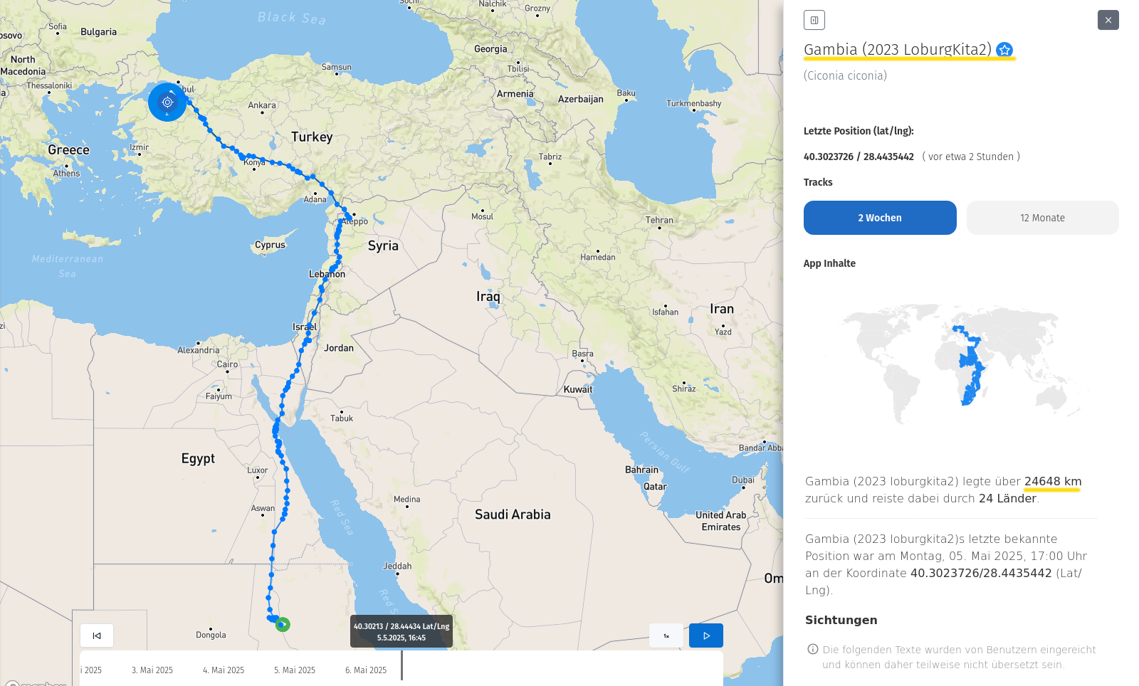
Task: Change the 1x playback speed
Action: (x=666, y=635)
